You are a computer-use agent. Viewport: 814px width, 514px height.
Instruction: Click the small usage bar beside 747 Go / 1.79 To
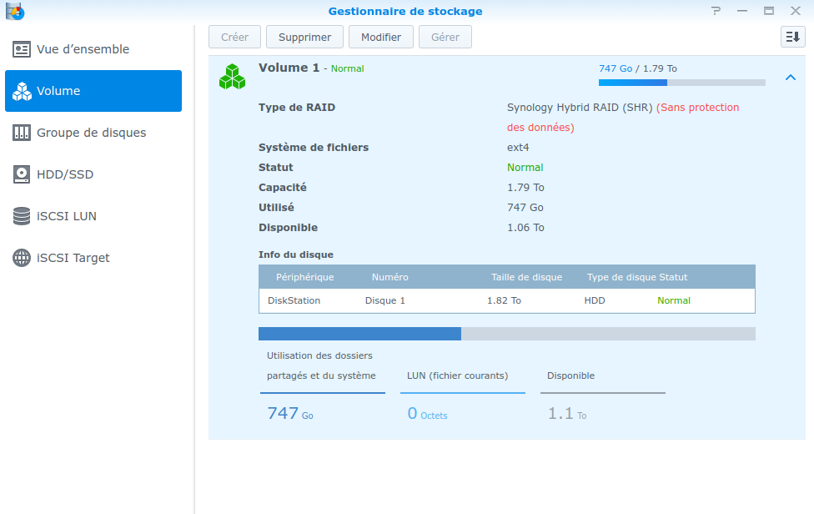coord(682,83)
